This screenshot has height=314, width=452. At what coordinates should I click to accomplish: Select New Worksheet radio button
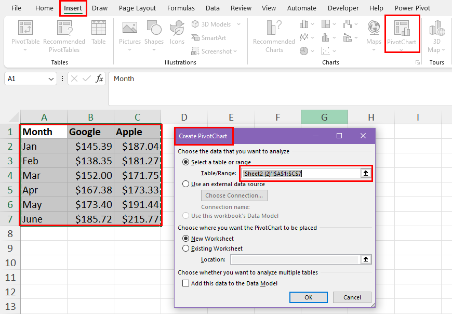pyautogui.click(x=186, y=239)
